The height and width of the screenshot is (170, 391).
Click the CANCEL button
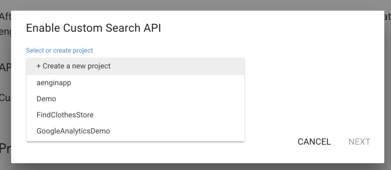coord(314,142)
